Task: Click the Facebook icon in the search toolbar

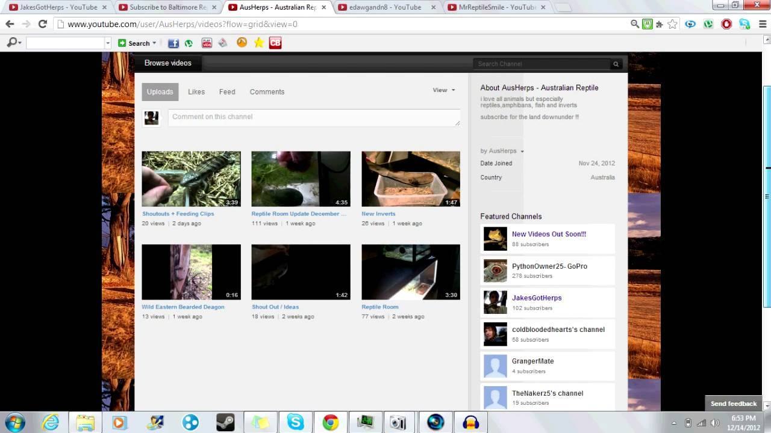Action: pos(173,43)
